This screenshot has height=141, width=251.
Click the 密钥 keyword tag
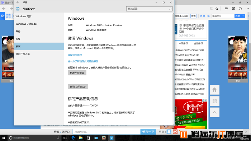[x=193, y=16]
